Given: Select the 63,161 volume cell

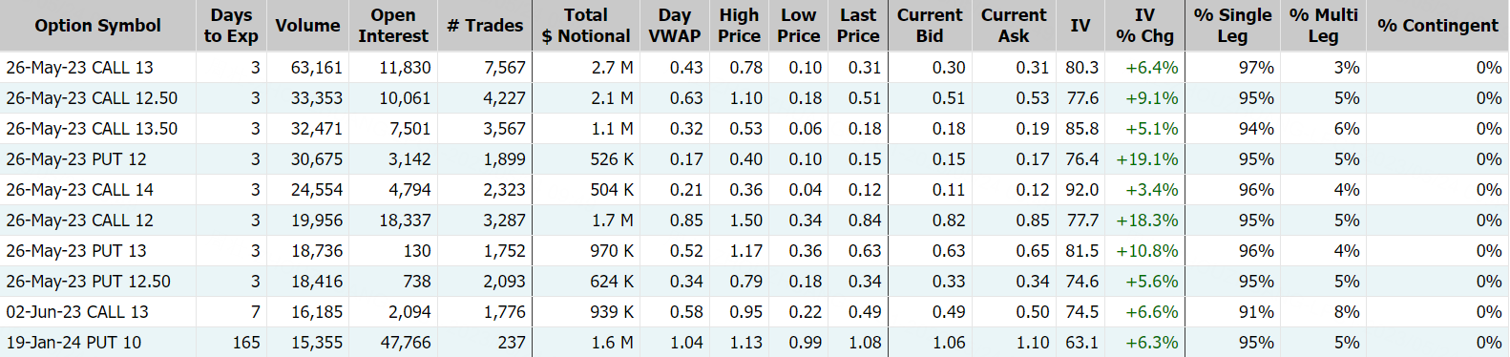Looking at the screenshot, I should (316, 68).
